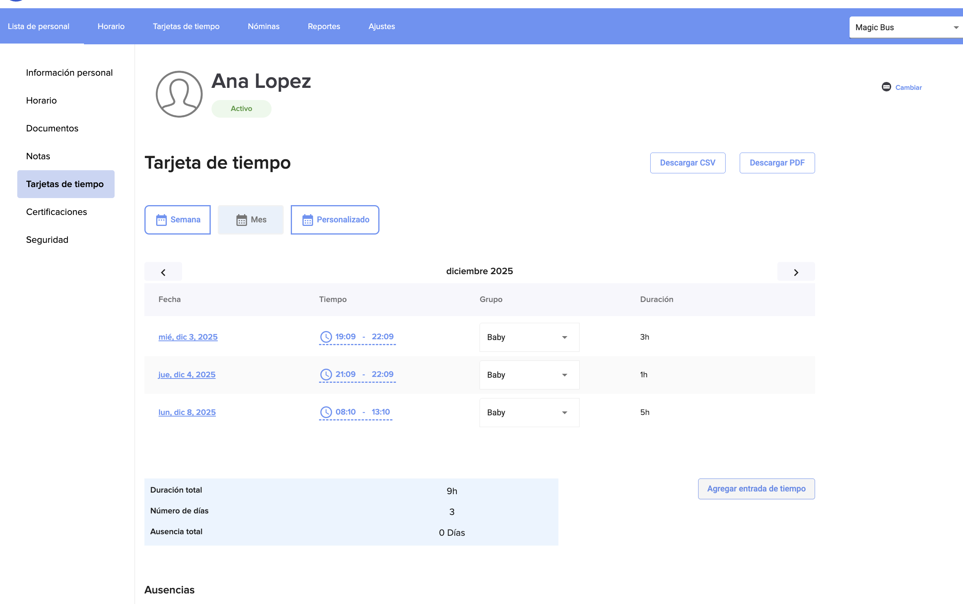Click clock icon on Dec 3 entry

[326, 337]
